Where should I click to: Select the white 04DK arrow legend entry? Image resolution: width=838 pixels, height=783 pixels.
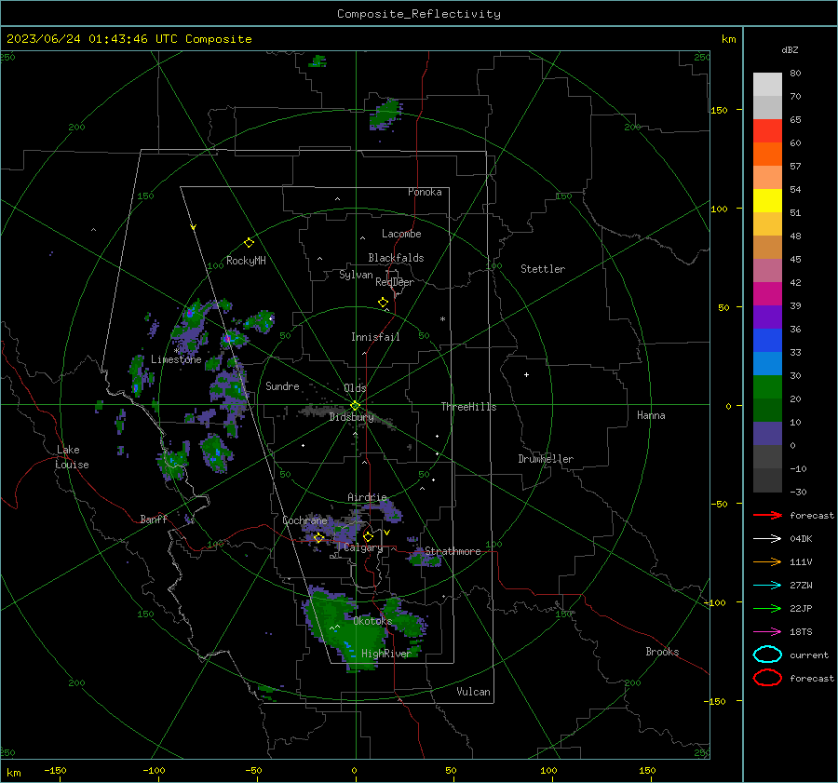[767, 538]
